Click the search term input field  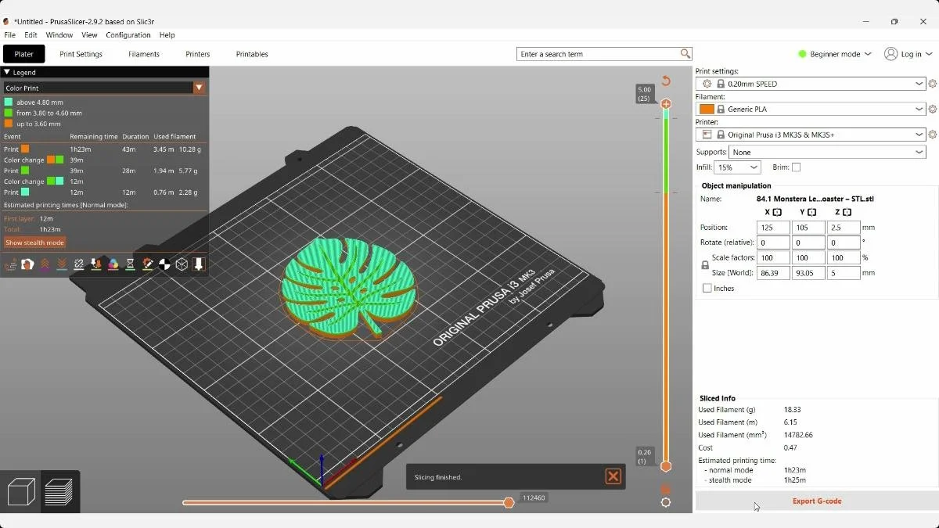coord(598,54)
